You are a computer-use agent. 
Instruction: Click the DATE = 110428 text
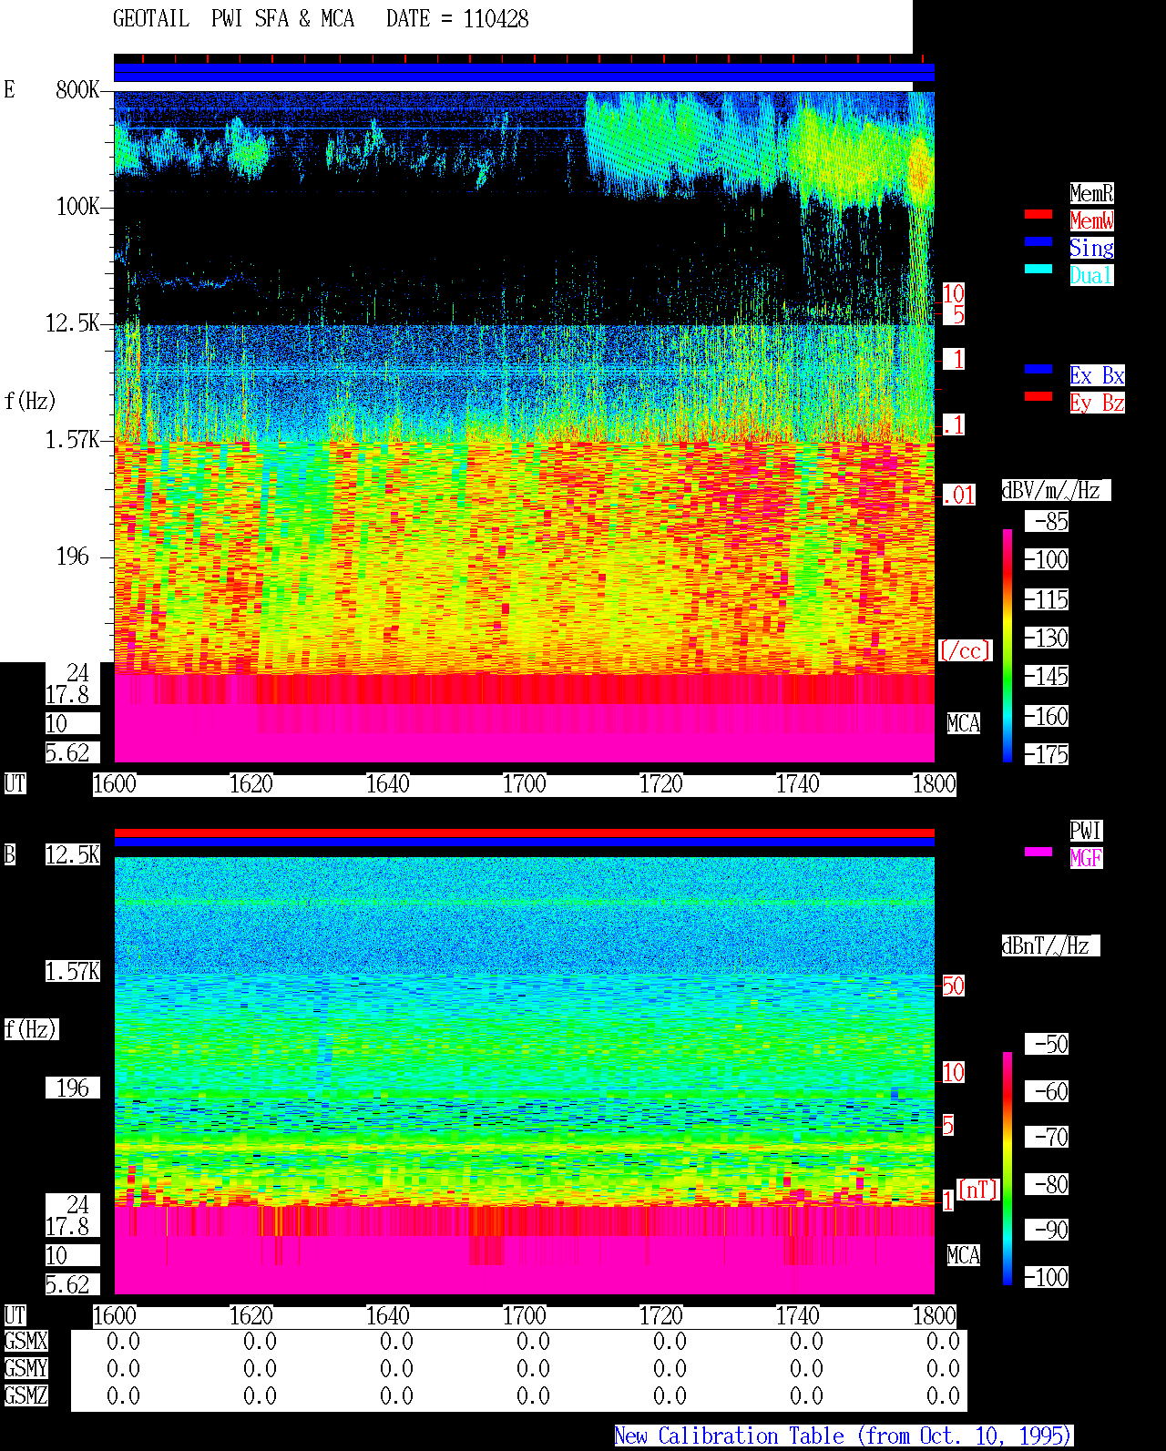(x=457, y=19)
